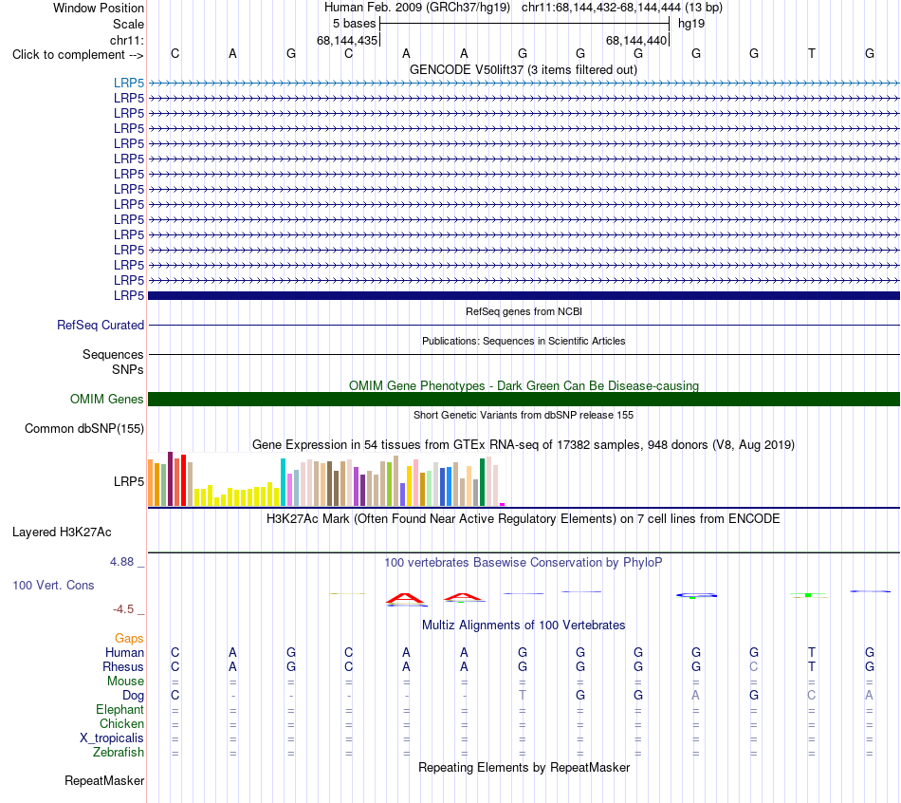Click the 'chr11:' ruler label
Viewport: 901px width, 803px height.
click(126, 40)
